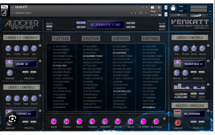Viewport: 215px width, 135px height.
Task: Select 07 PSALTERY in Attack column
Action: point(60,66)
